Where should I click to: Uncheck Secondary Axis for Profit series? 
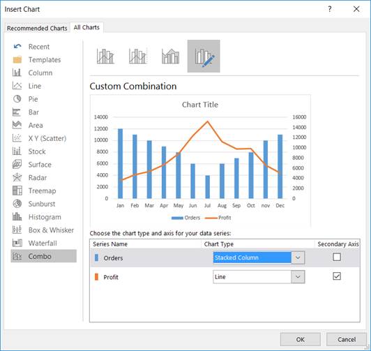pyautogui.click(x=337, y=276)
